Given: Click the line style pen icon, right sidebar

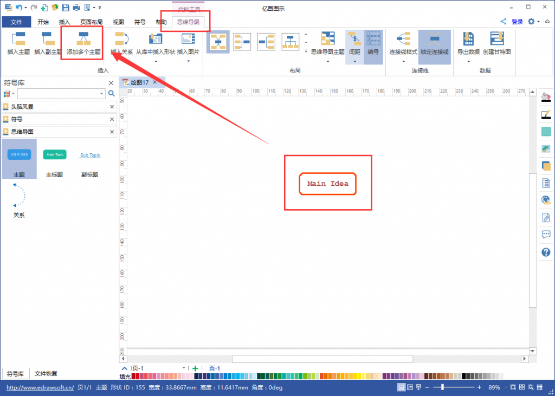Looking at the screenshot, I should (x=546, y=114).
